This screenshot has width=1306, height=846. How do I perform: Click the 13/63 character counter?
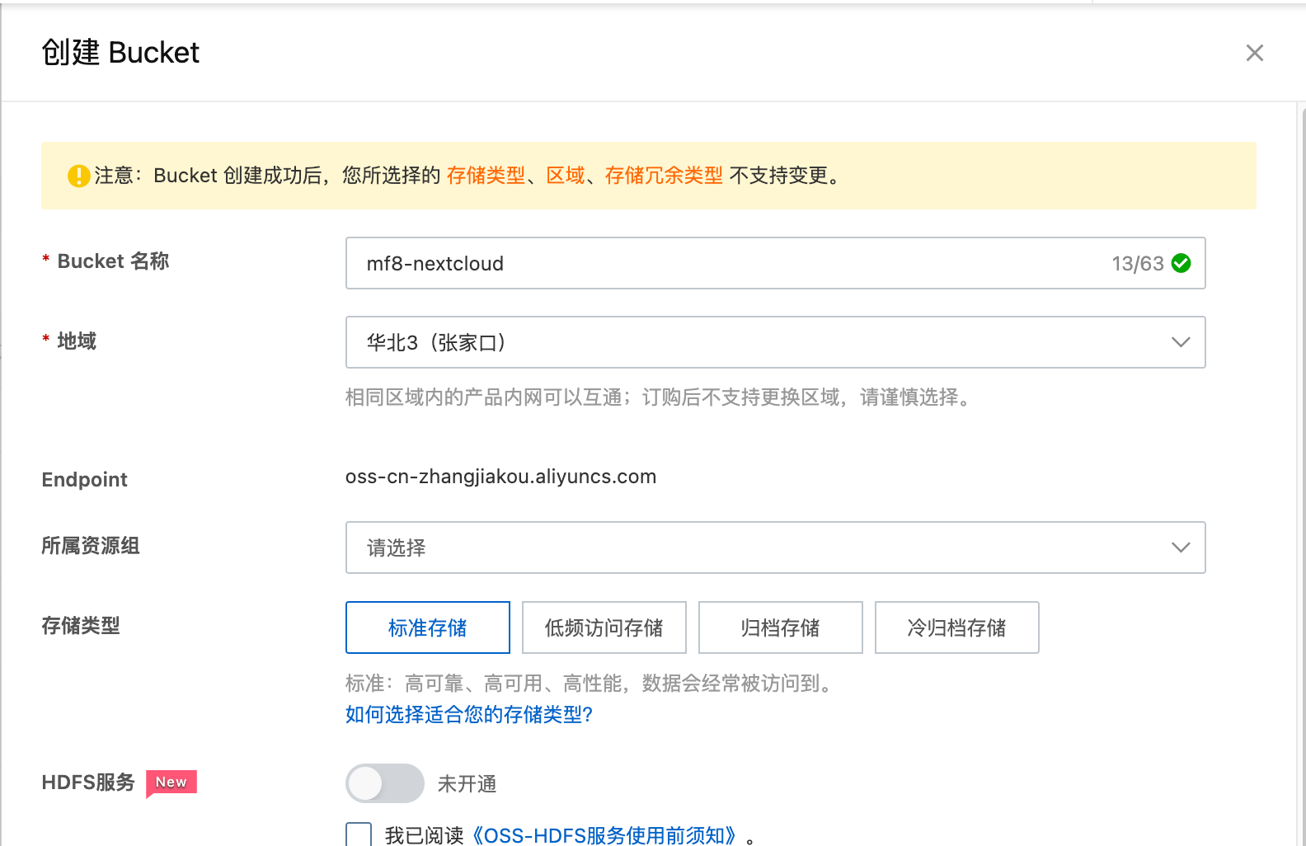[1137, 263]
